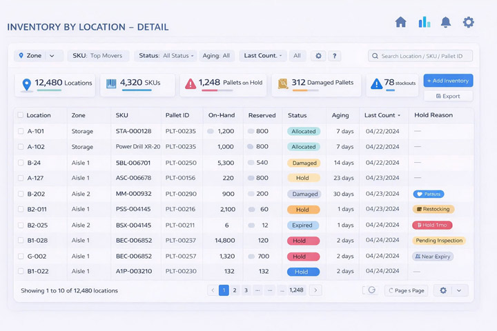Click the stockouts warning triangle icon
This screenshot has width=497, height=331.
point(376,84)
